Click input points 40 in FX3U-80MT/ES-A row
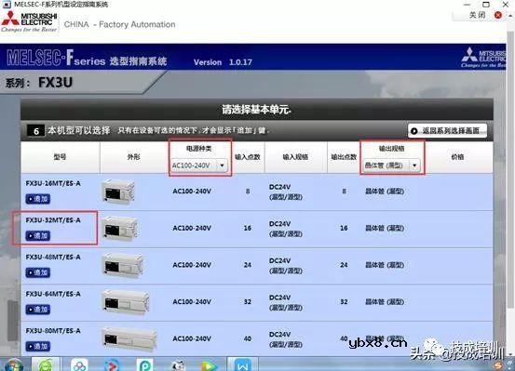Image resolution: width=515 pixels, height=371 pixels. pos(248,338)
